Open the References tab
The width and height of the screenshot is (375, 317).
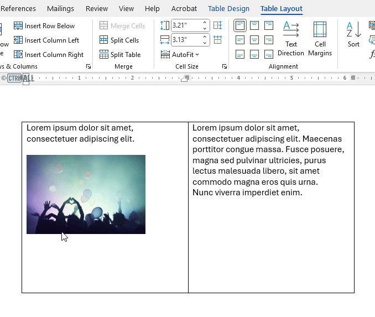[x=18, y=9]
